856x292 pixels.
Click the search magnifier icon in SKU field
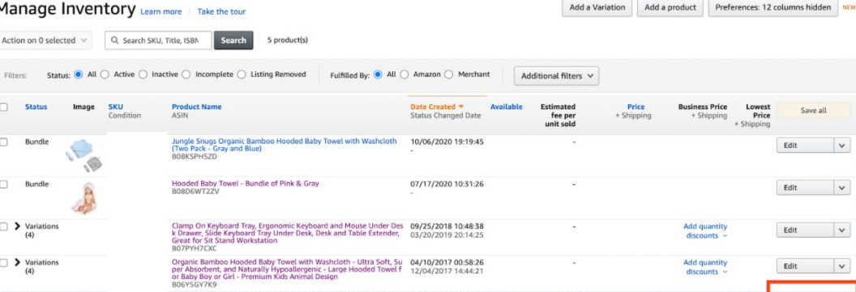tap(114, 40)
